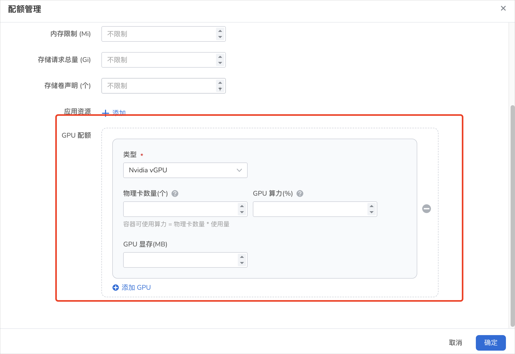Decrease 存储卷声明 with down arrow
Viewport: 515px width, 354px height.
coord(220,89)
